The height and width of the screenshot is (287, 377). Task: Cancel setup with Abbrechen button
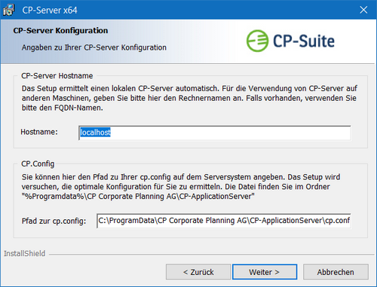pos(336,272)
